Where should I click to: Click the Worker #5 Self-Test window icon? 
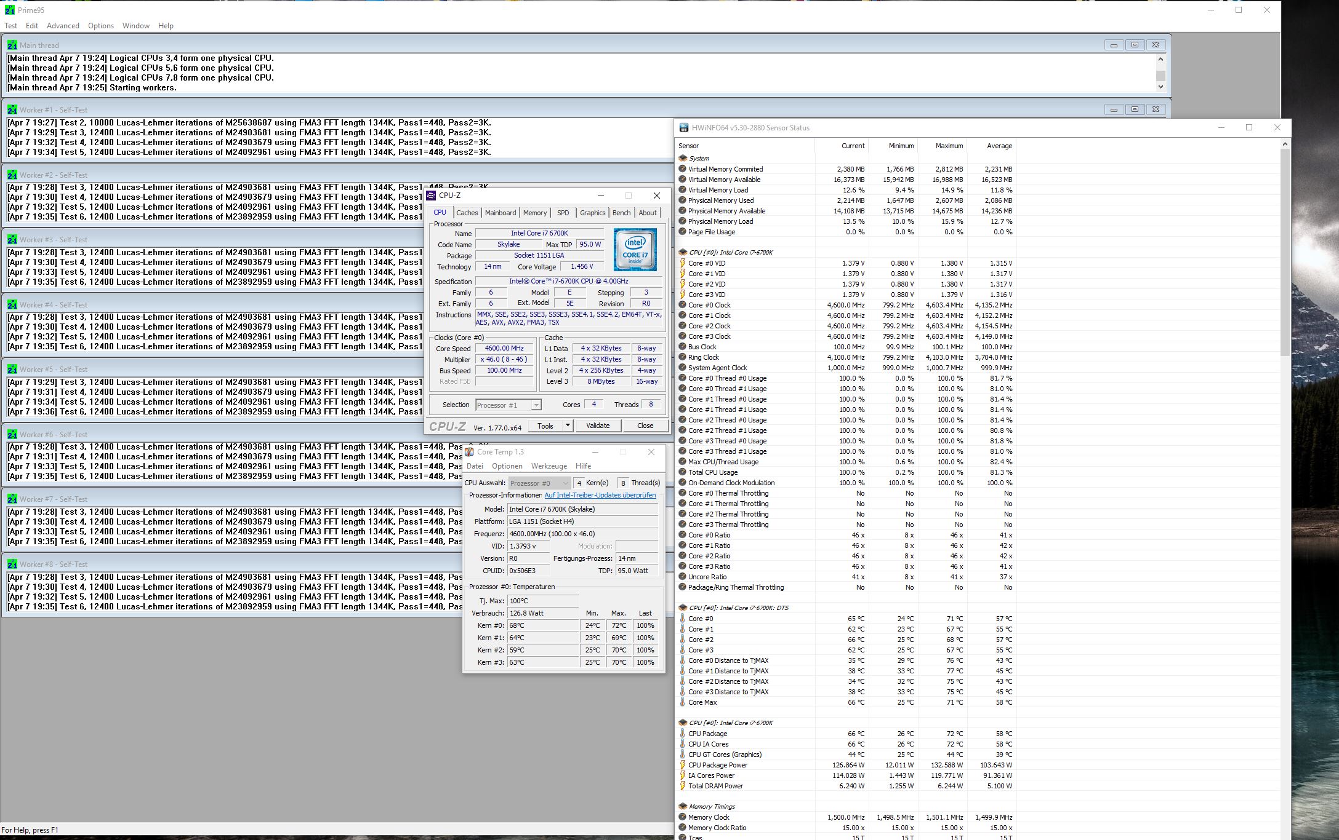tap(12, 369)
